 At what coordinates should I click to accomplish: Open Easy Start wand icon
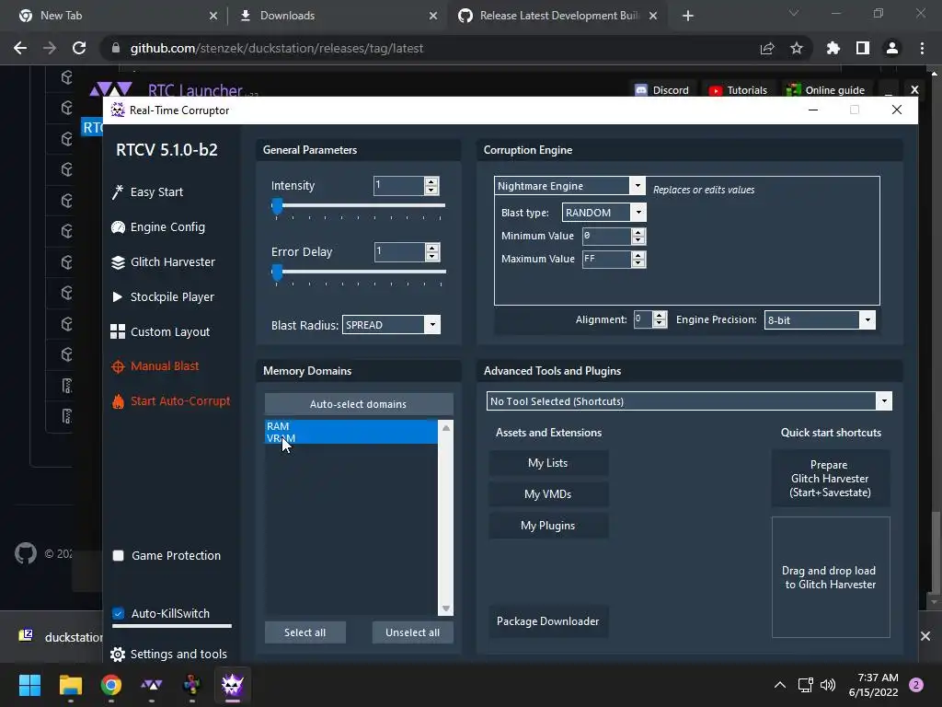(118, 191)
